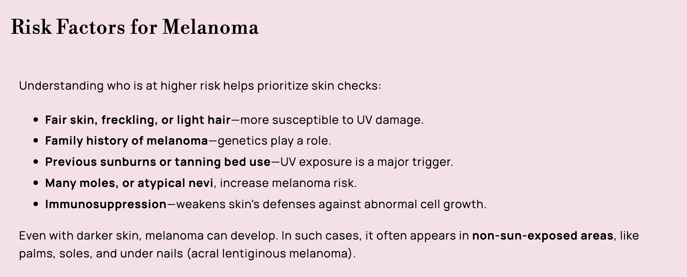The width and height of the screenshot is (687, 277).
Task: Click the phrase "increase melanoma risk"
Action: point(288,183)
